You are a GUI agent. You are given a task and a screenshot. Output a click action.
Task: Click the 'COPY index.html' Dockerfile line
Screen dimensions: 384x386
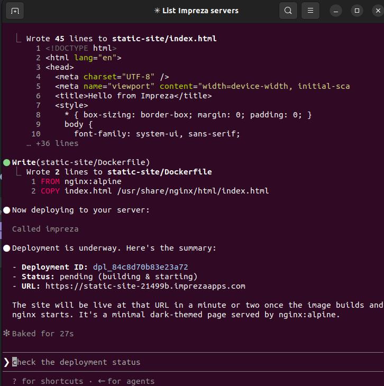(154, 191)
